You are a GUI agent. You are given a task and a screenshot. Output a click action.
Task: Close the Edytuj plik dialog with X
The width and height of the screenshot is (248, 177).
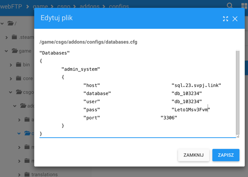235,19
